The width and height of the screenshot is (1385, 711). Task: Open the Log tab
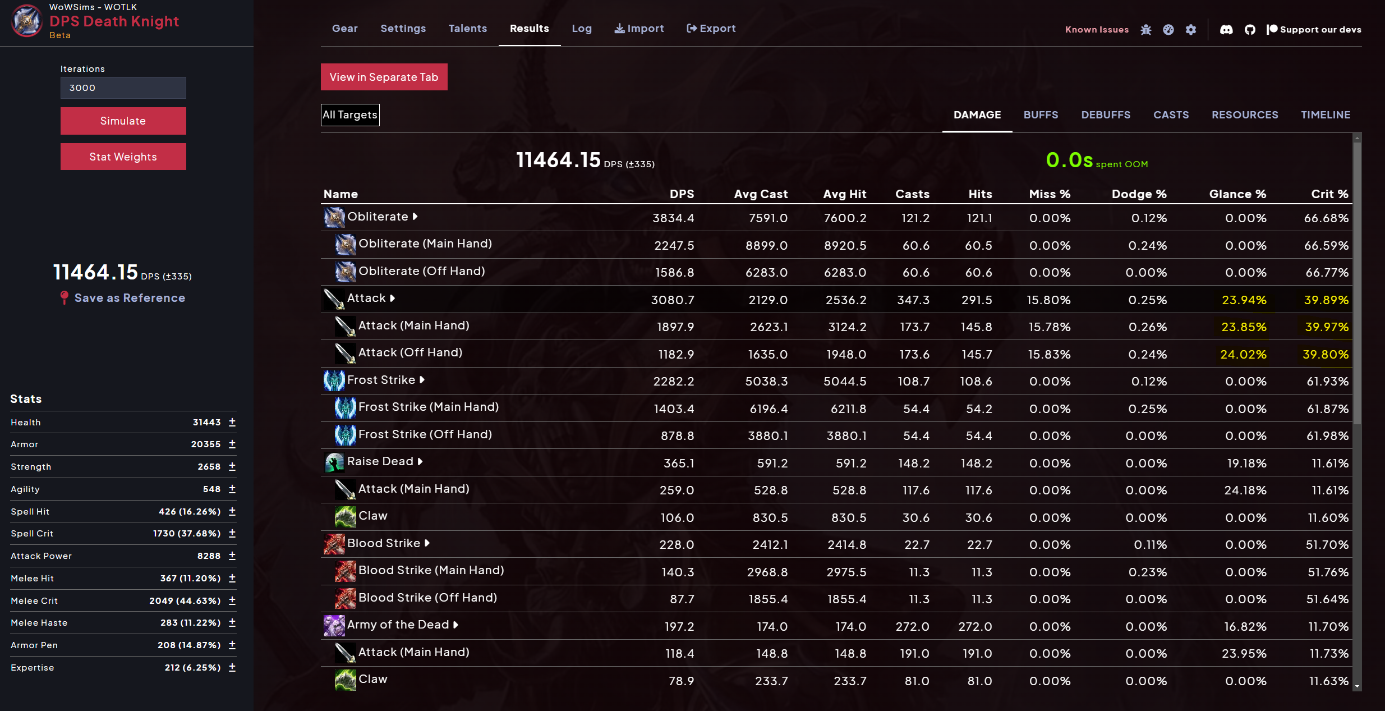tap(581, 28)
